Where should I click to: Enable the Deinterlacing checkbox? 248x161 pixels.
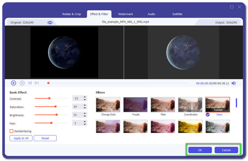(x=11, y=131)
